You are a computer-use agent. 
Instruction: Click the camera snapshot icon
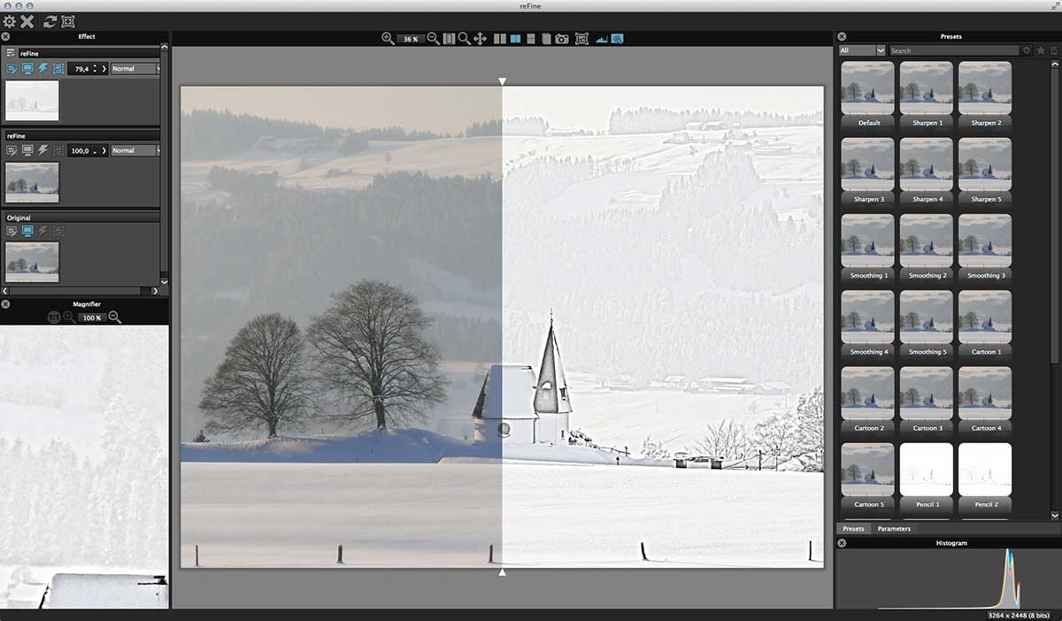[x=562, y=39]
